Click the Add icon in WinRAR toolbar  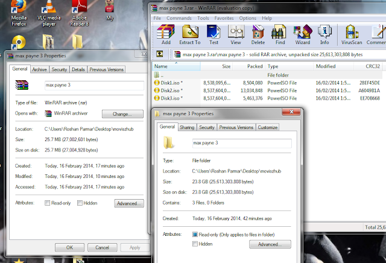(x=166, y=34)
